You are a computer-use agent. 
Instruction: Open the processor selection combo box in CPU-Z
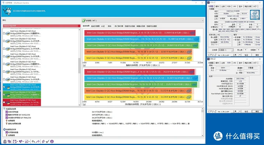(226, 50)
